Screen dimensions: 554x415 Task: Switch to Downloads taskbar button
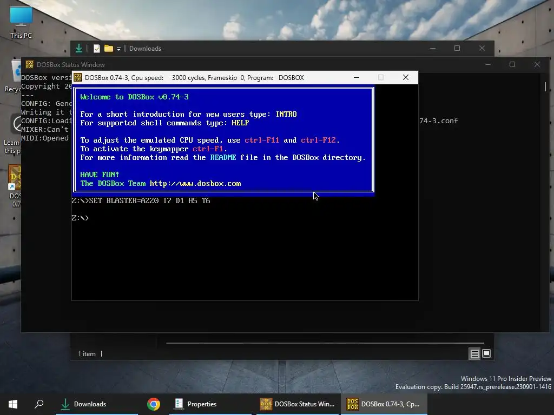click(97, 404)
